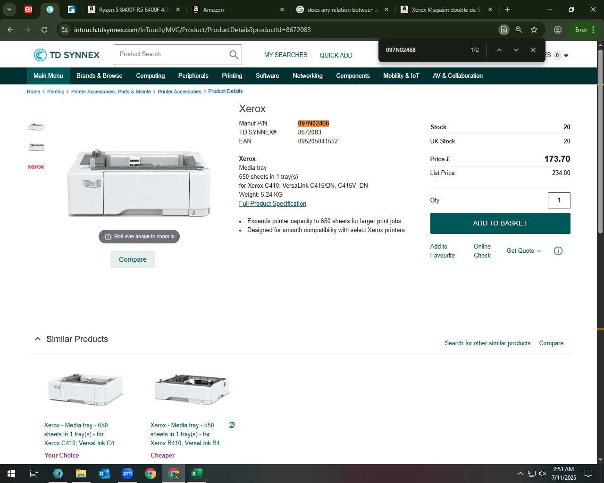This screenshot has width=604, height=483.
Task: Open the notifications center icon
Action: point(588,474)
